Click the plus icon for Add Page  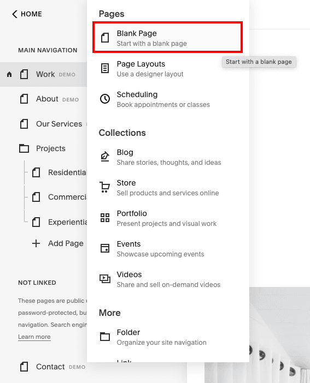pyautogui.click(x=36, y=243)
